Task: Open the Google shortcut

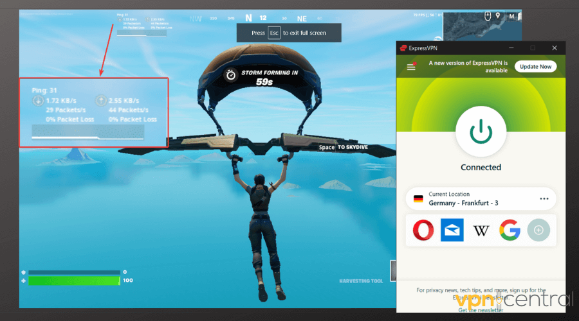Action: [510, 230]
